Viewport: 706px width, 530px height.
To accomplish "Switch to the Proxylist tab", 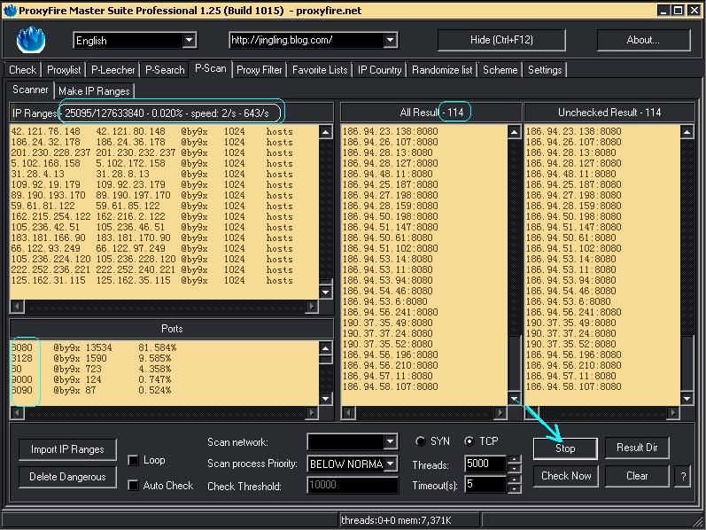I will pos(64,70).
